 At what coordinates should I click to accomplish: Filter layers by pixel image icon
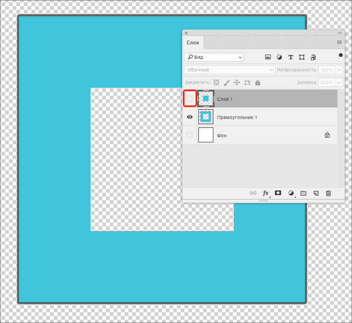[268, 57]
